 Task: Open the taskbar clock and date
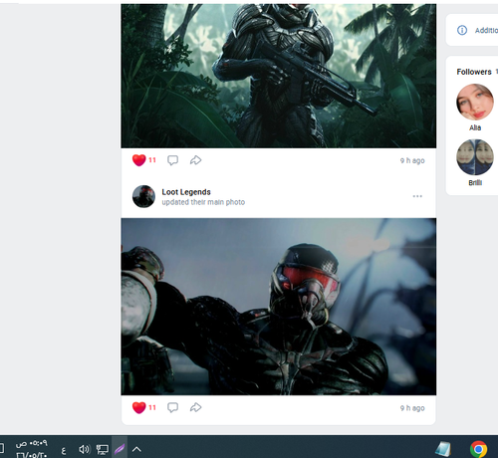tap(32, 449)
